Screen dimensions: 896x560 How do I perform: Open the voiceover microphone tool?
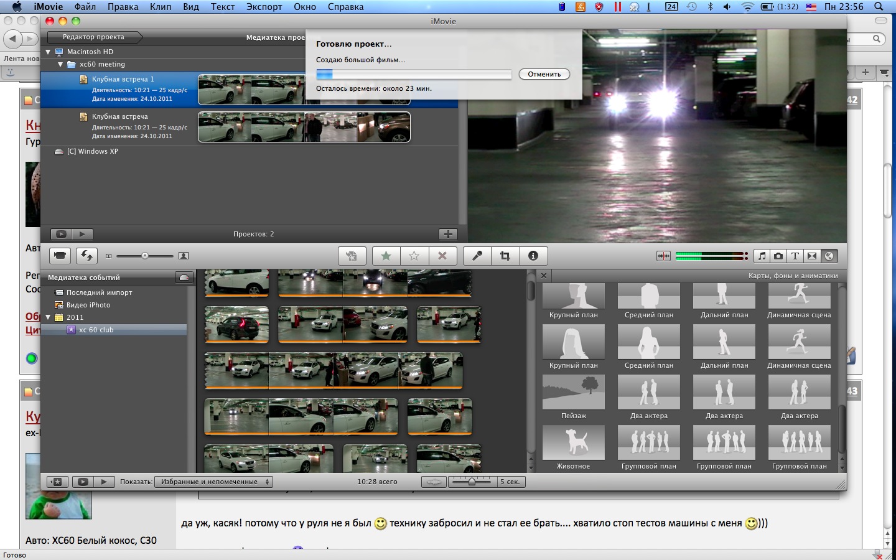(x=477, y=256)
